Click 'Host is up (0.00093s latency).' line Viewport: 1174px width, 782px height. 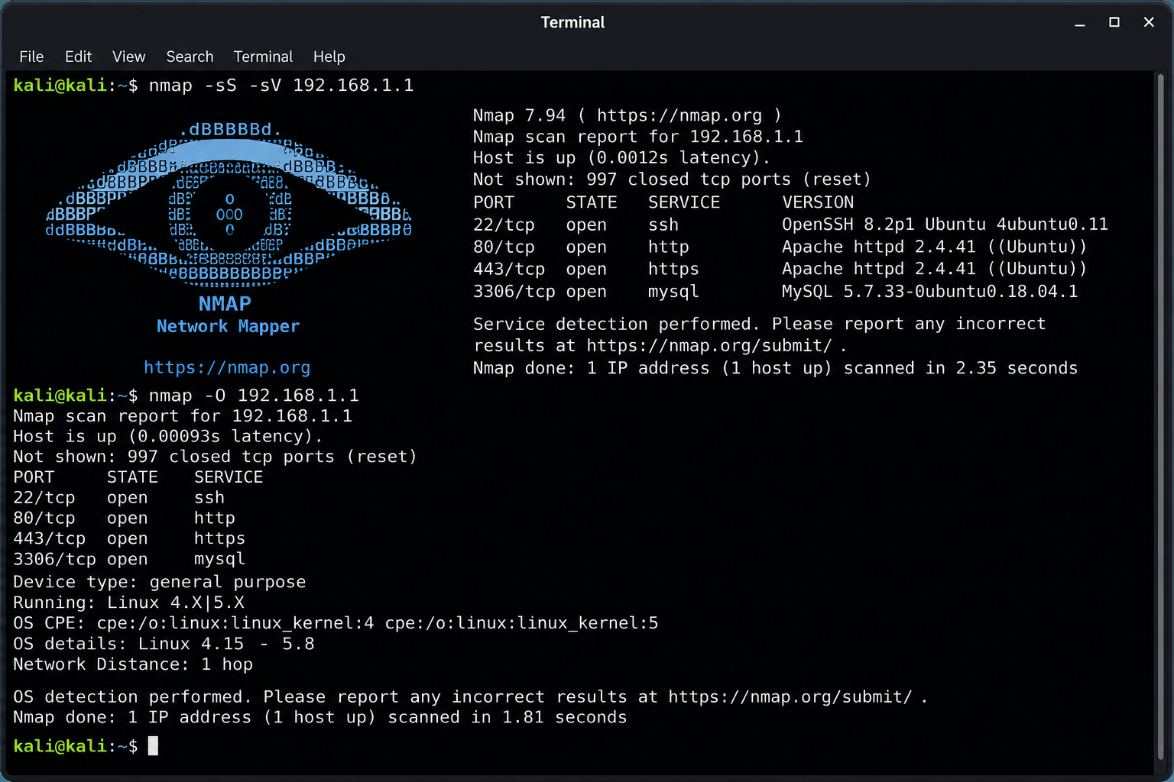coord(167,436)
